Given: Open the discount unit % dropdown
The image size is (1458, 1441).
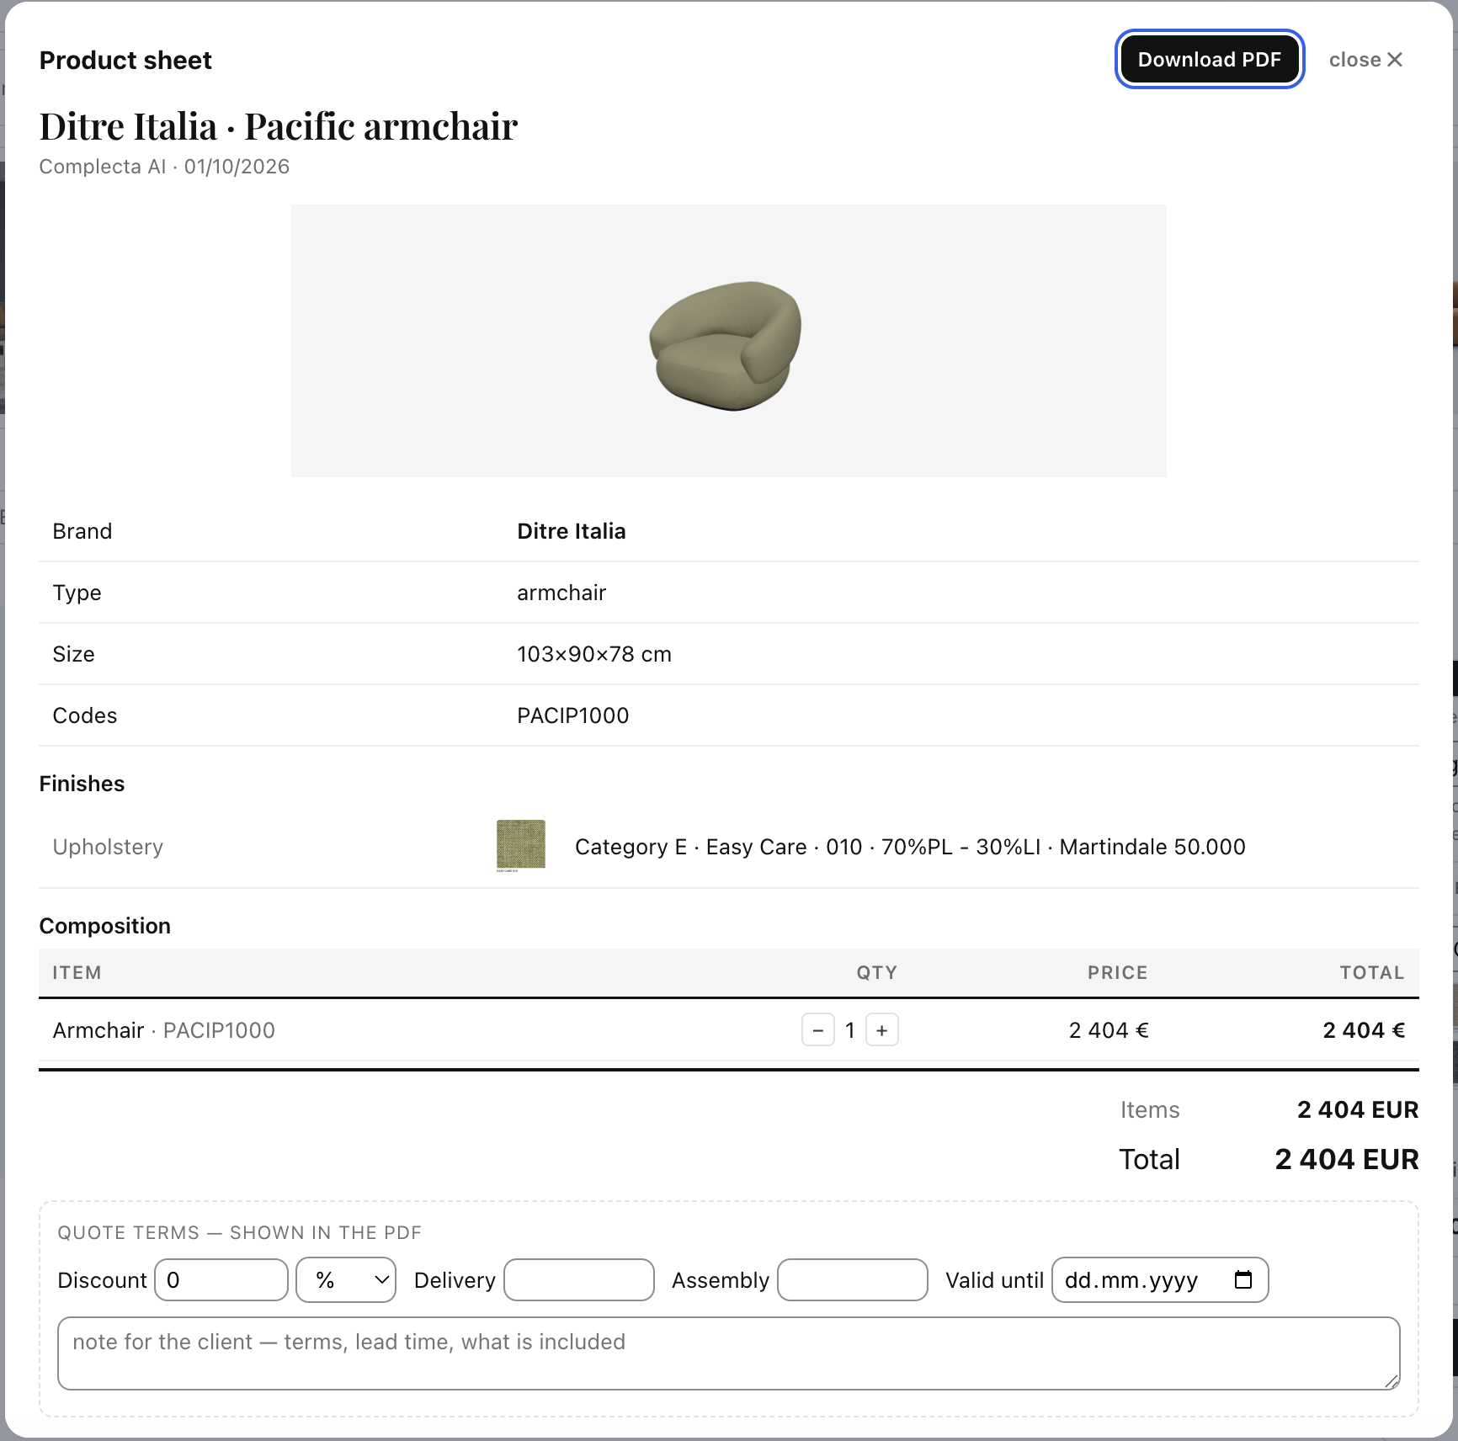Looking at the screenshot, I should point(346,1280).
